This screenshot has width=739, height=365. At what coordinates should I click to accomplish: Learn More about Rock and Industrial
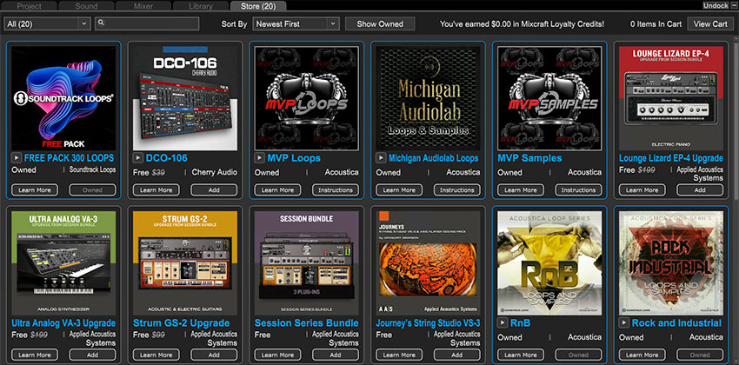[x=642, y=355]
